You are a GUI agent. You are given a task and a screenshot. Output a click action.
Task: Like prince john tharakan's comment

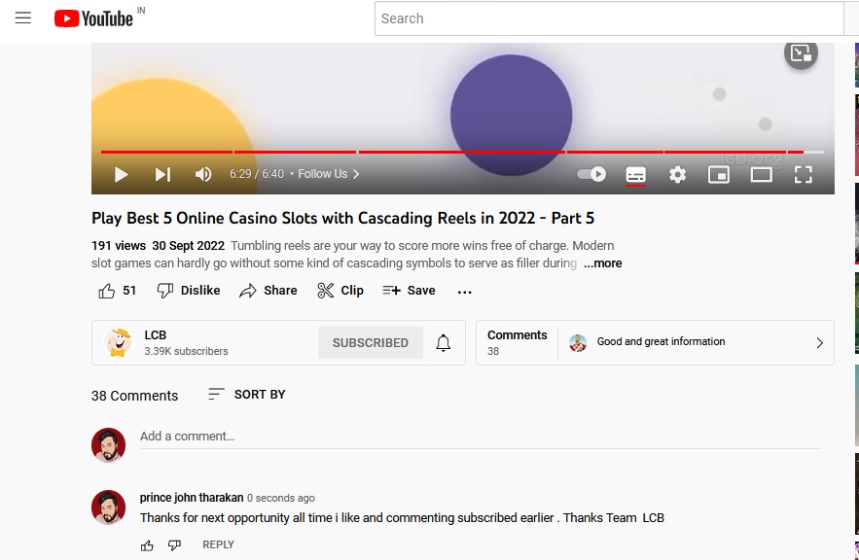click(x=147, y=545)
